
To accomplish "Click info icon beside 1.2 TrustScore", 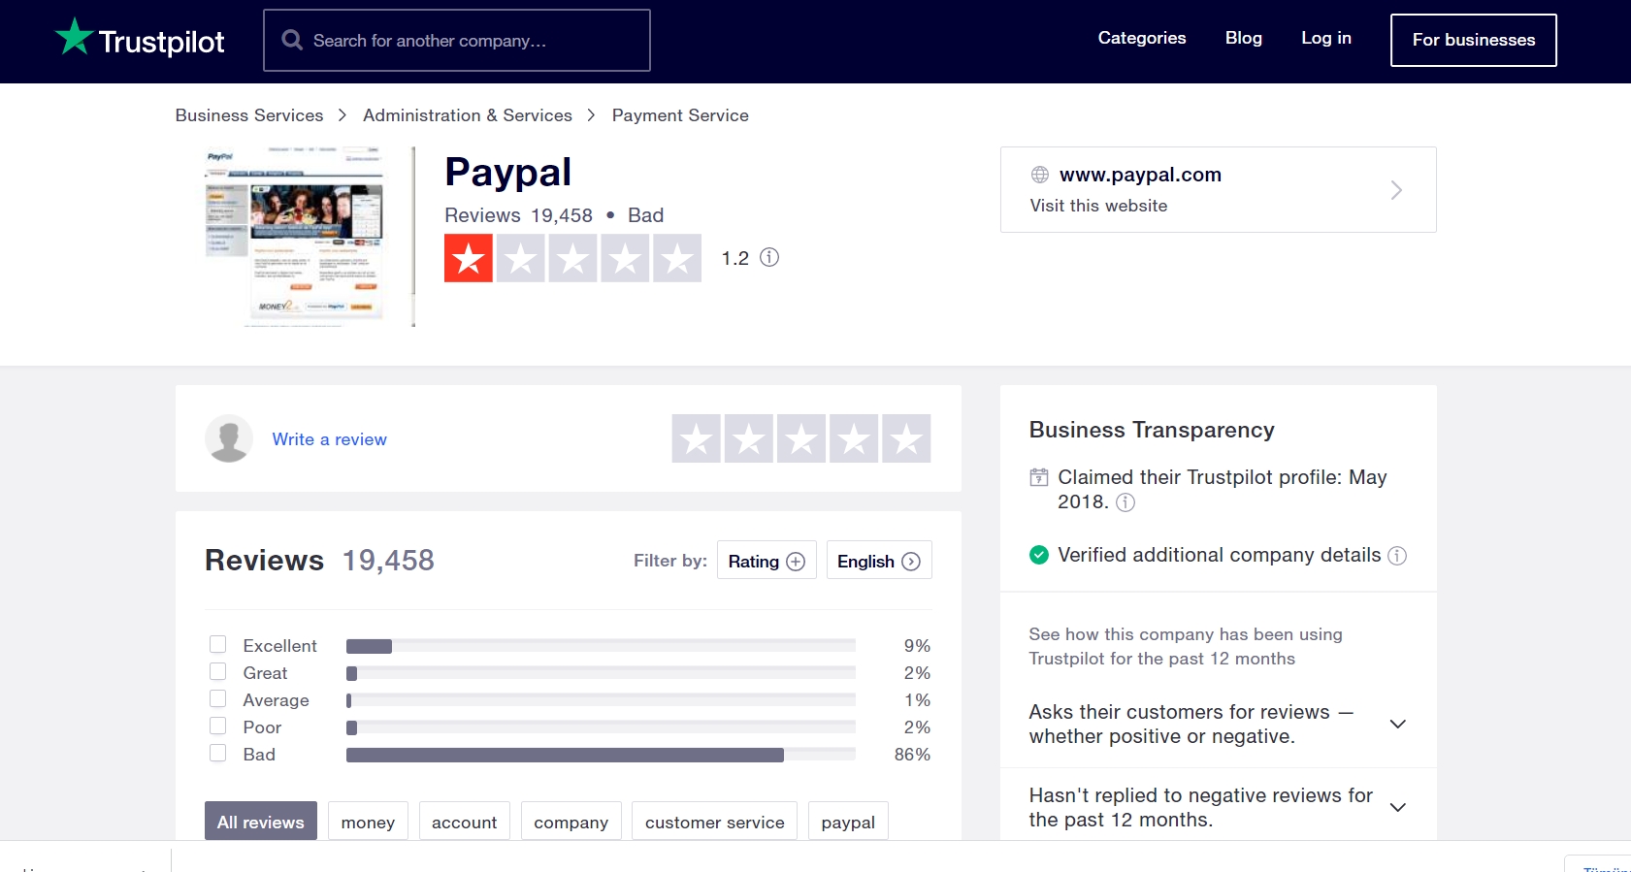I will [769, 257].
